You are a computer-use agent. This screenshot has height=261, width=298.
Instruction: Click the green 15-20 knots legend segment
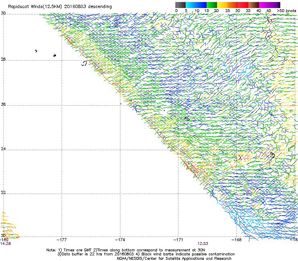tap(212, 5)
